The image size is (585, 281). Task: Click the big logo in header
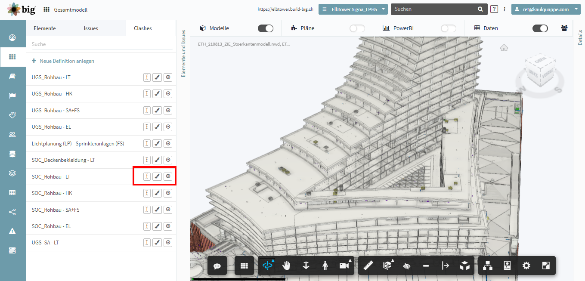22,9
